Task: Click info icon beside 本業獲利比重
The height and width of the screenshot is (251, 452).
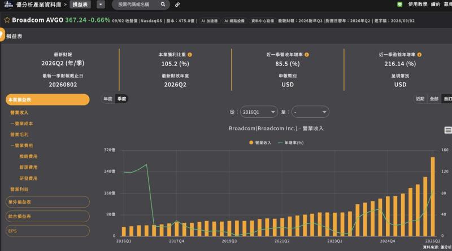Action: (x=190, y=54)
